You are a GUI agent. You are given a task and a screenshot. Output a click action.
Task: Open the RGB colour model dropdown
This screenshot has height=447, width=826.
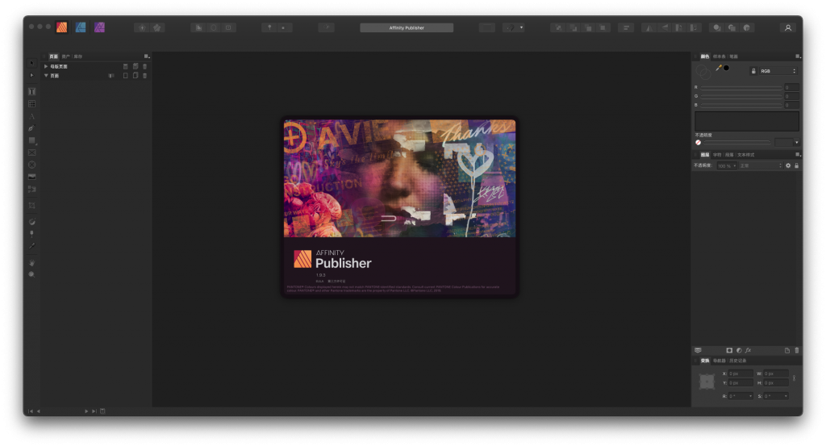pyautogui.click(x=778, y=71)
